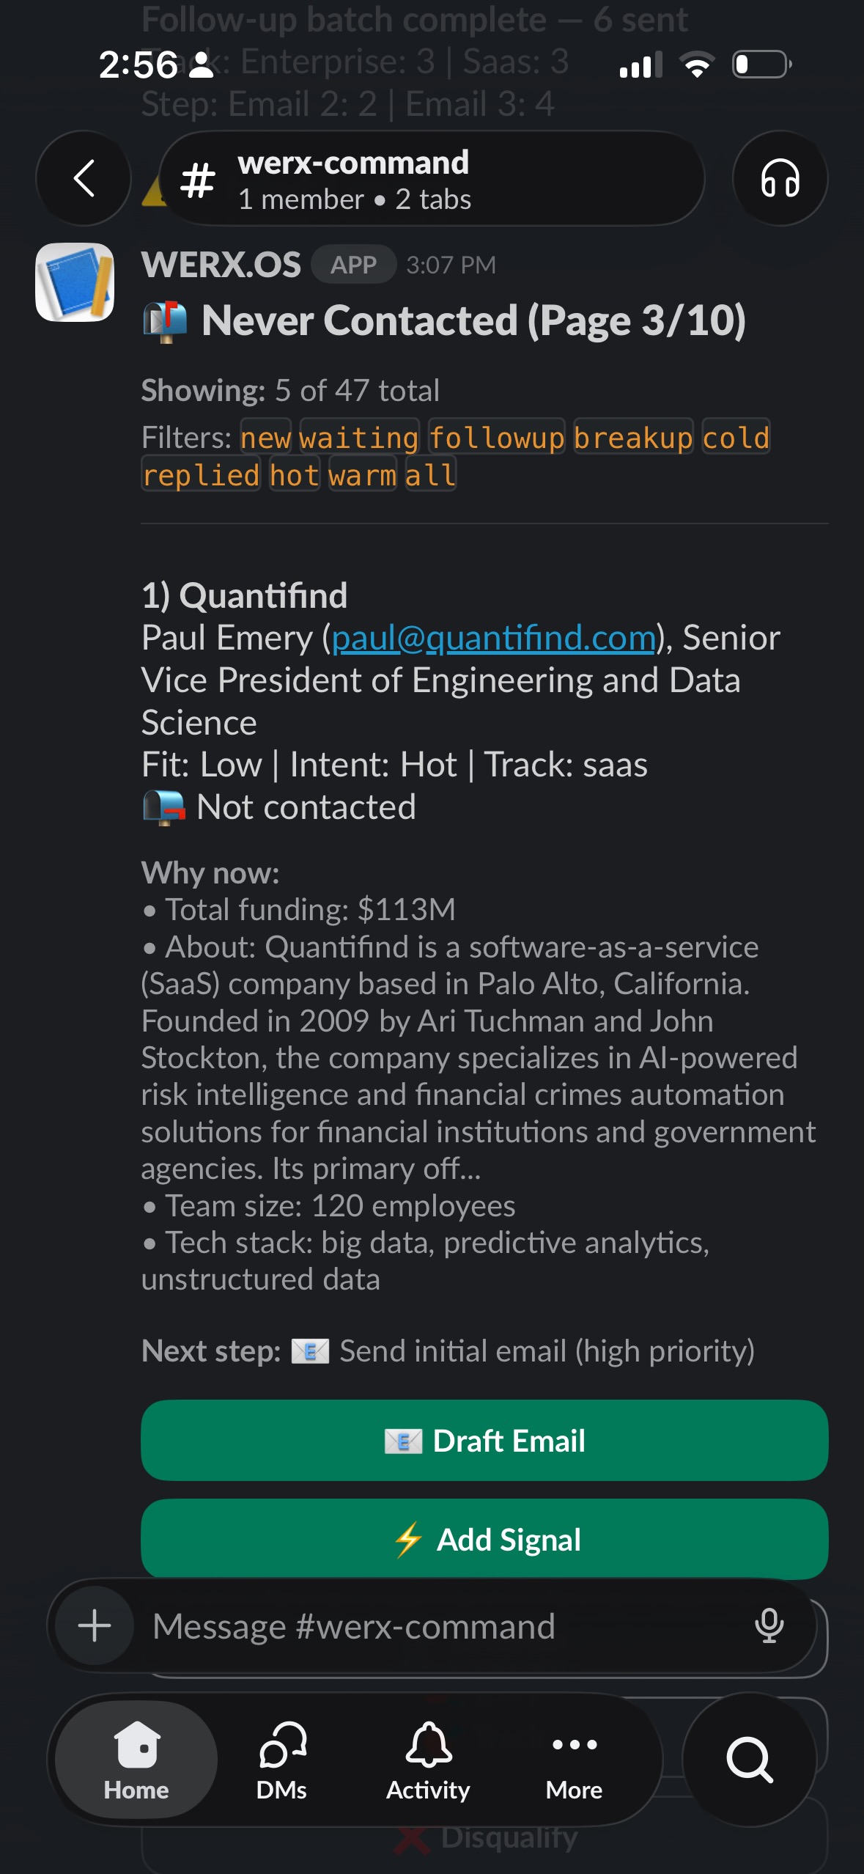Go to the Home tab
The image size is (864, 1874).
(x=136, y=1760)
